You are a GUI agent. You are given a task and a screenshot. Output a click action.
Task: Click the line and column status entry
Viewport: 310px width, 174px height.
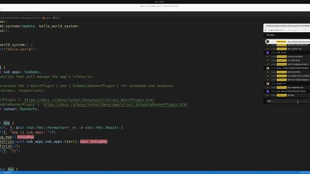pyautogui.click(x=305, y=173)
